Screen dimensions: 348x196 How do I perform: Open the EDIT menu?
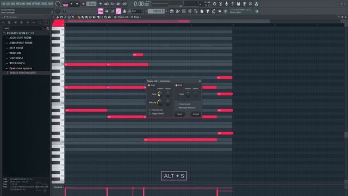[x=8, y=4]
